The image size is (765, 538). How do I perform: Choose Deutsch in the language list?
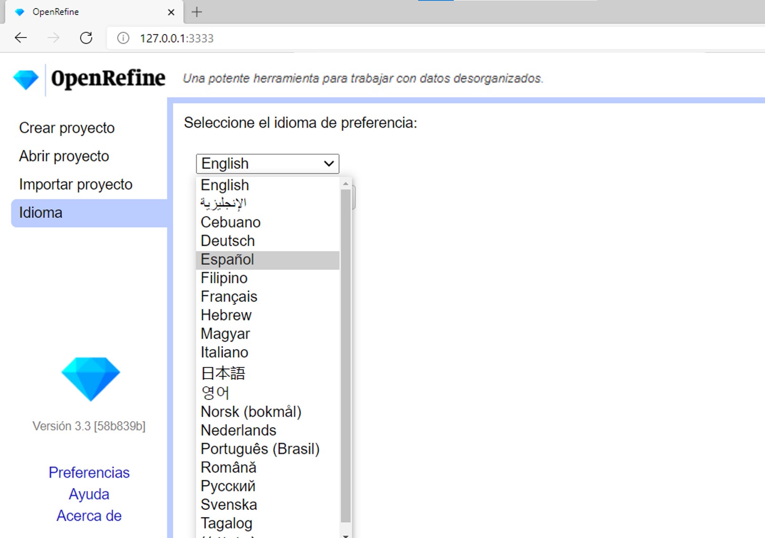click(x=268, y=241)
